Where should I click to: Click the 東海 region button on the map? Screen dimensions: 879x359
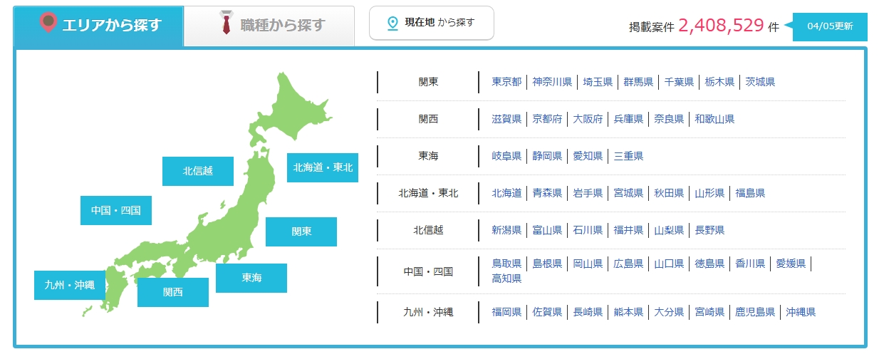pos(251,278)
